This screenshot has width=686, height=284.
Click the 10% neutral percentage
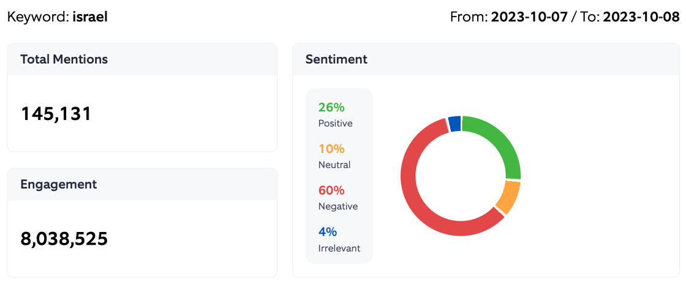click(331, 149)
